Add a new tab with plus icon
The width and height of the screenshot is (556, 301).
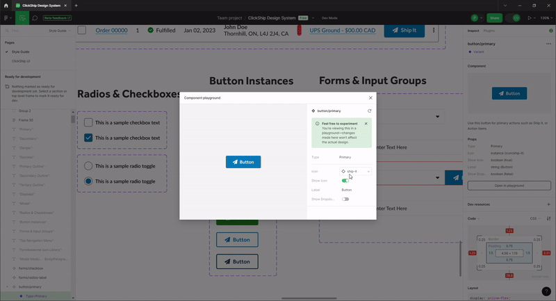[76, 6]
